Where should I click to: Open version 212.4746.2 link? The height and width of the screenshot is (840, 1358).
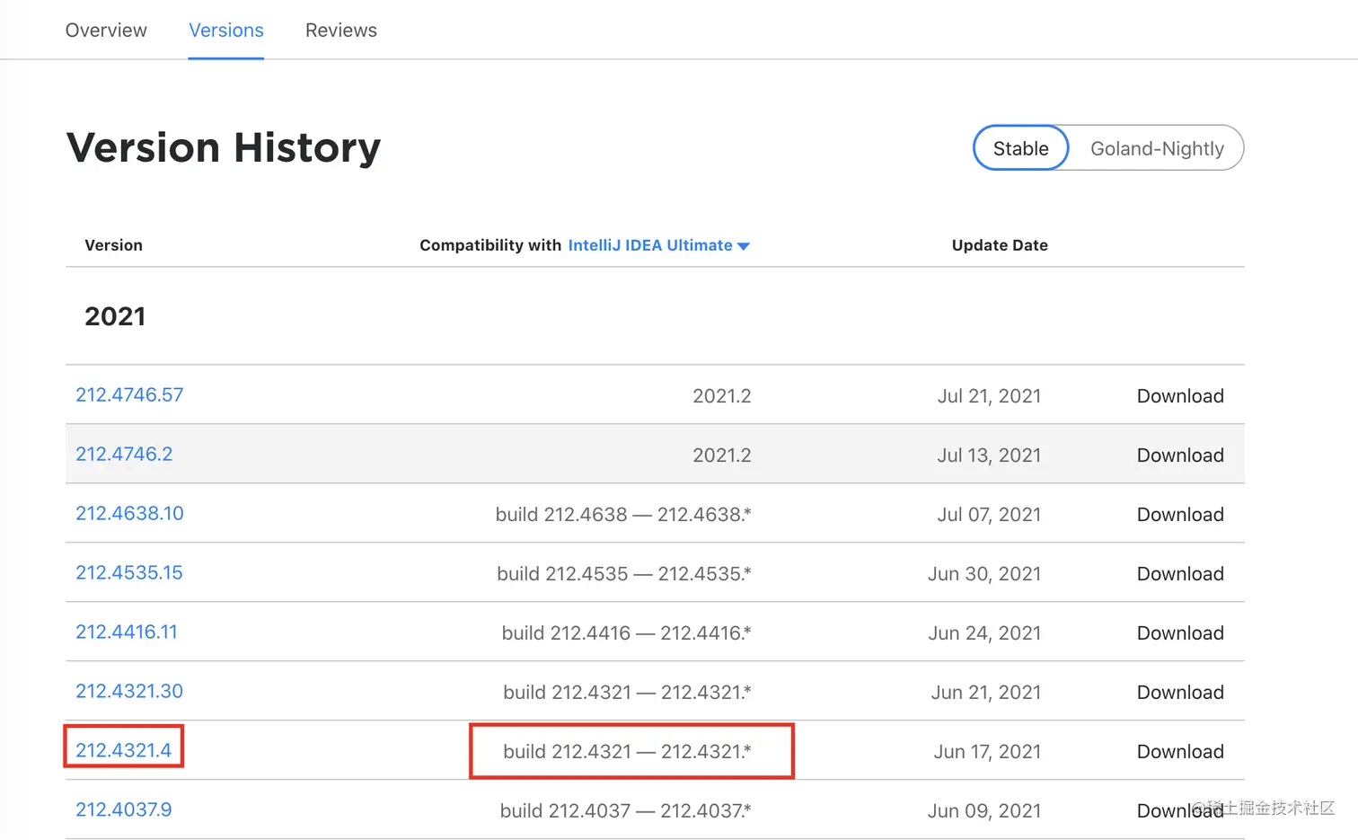(x=124, y=454)
